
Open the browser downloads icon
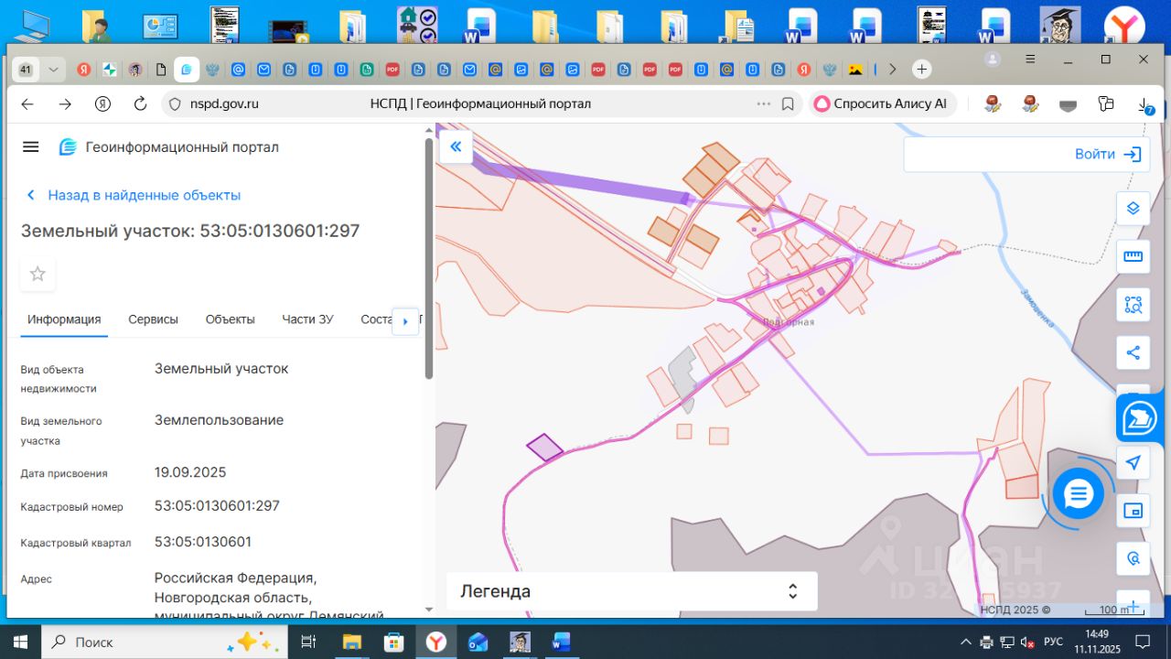tap(1144, 105)
